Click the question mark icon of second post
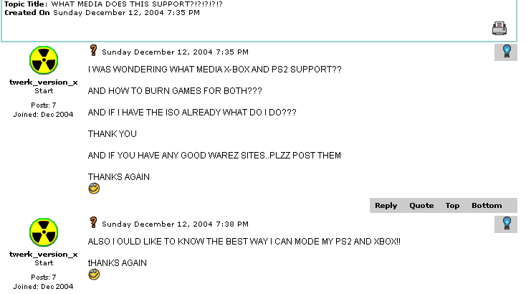 94,222
